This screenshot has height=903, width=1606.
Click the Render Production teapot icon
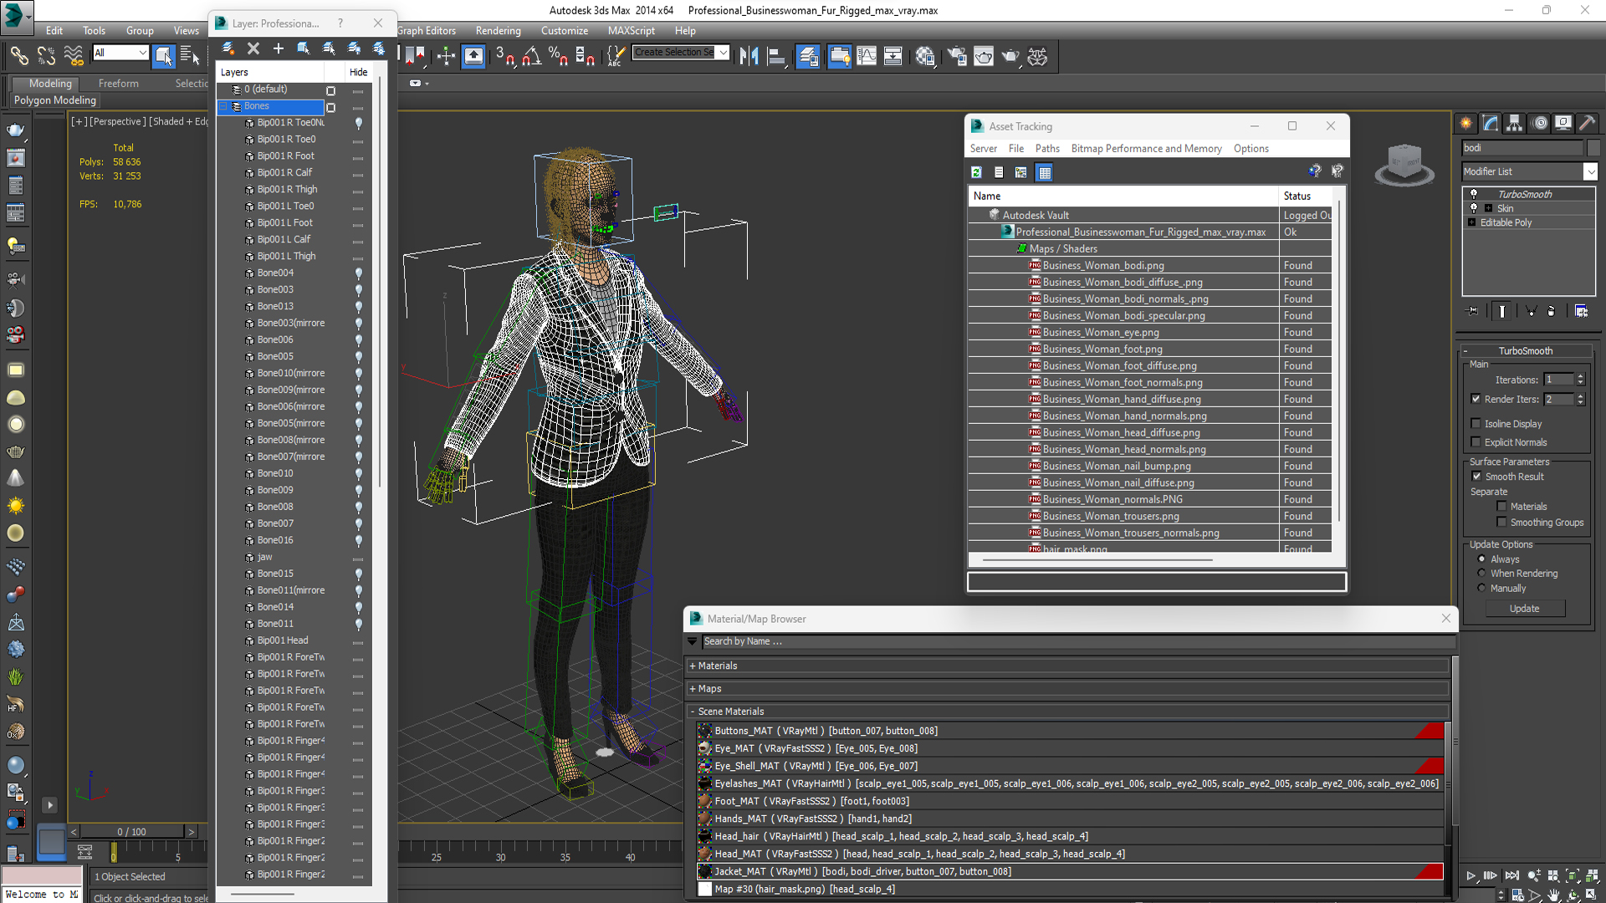(x=1010, y=56)
